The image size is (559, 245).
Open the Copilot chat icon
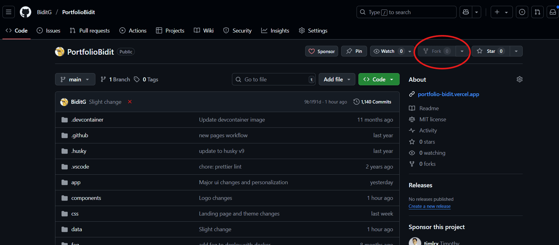point(466,12)
